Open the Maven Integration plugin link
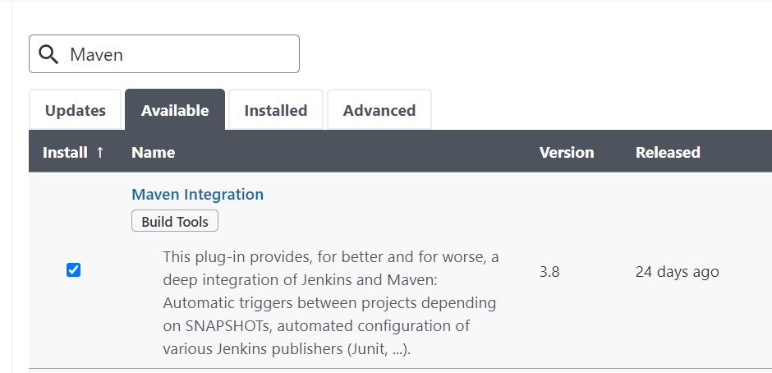 pyautogui.click(x=197, y=195)
